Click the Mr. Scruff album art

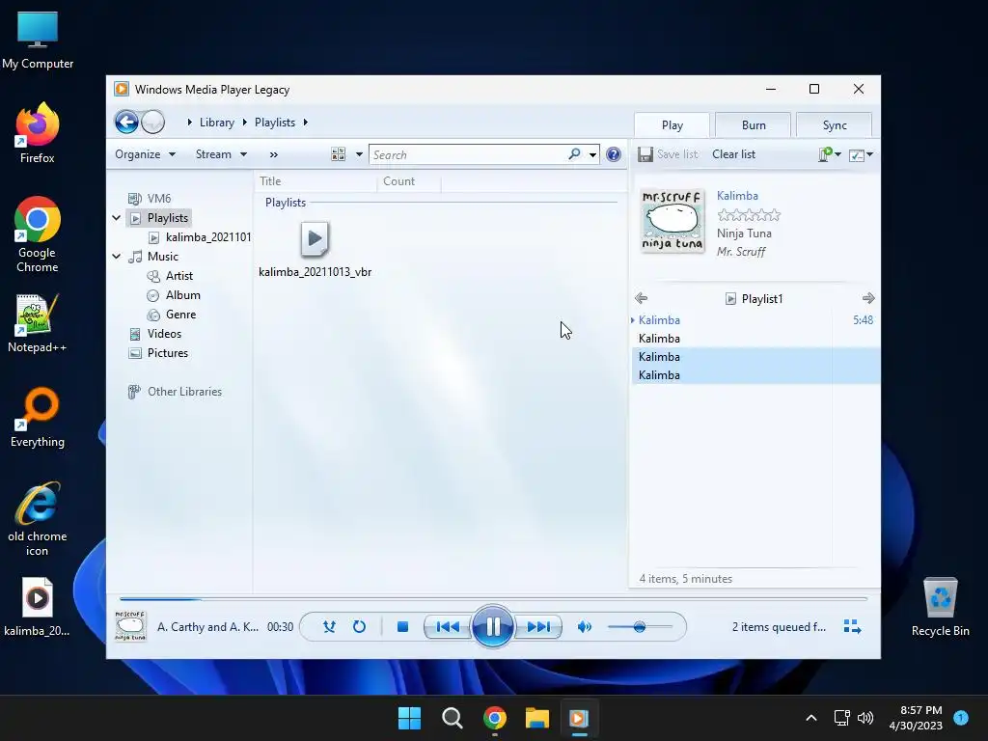tap(672, 221)
